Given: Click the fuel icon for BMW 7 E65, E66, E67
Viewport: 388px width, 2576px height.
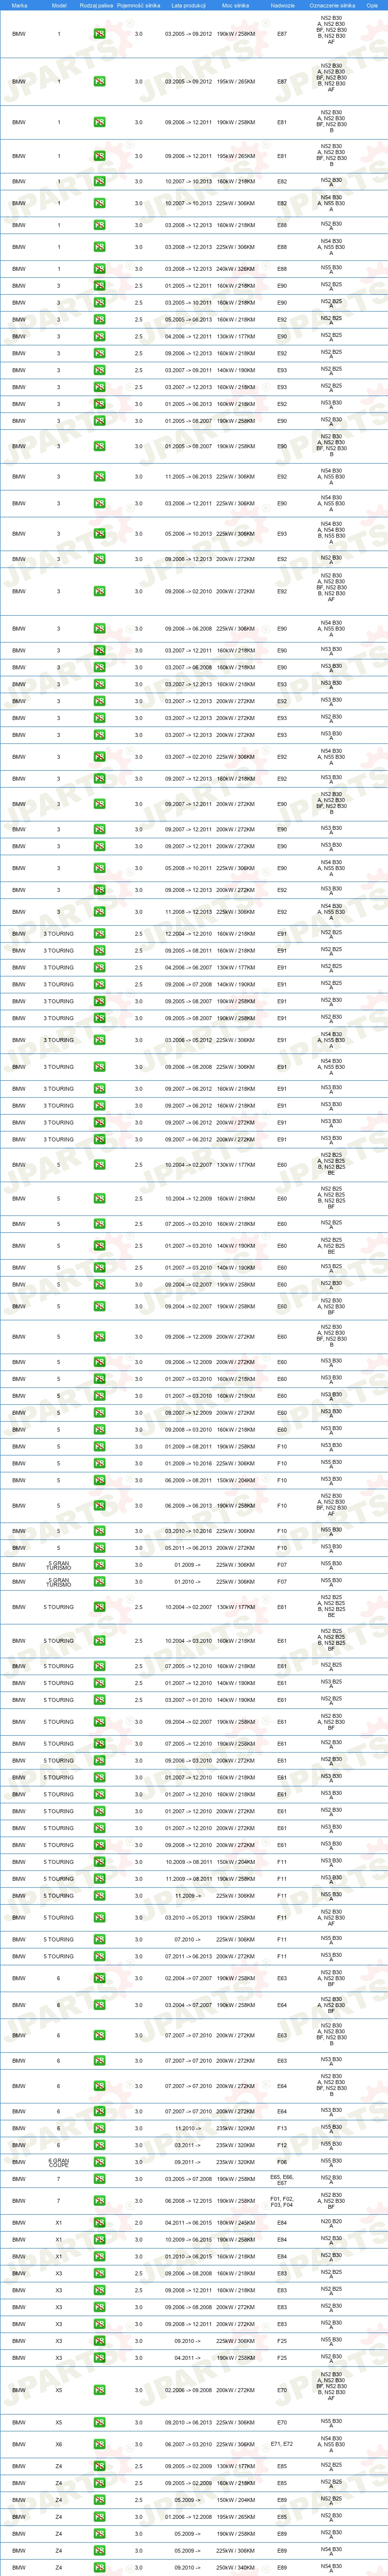Looking at the screenshot, I should point(100,2178).
